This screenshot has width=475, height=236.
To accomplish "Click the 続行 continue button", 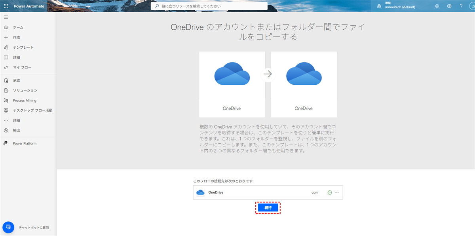I will click(268, 207).
